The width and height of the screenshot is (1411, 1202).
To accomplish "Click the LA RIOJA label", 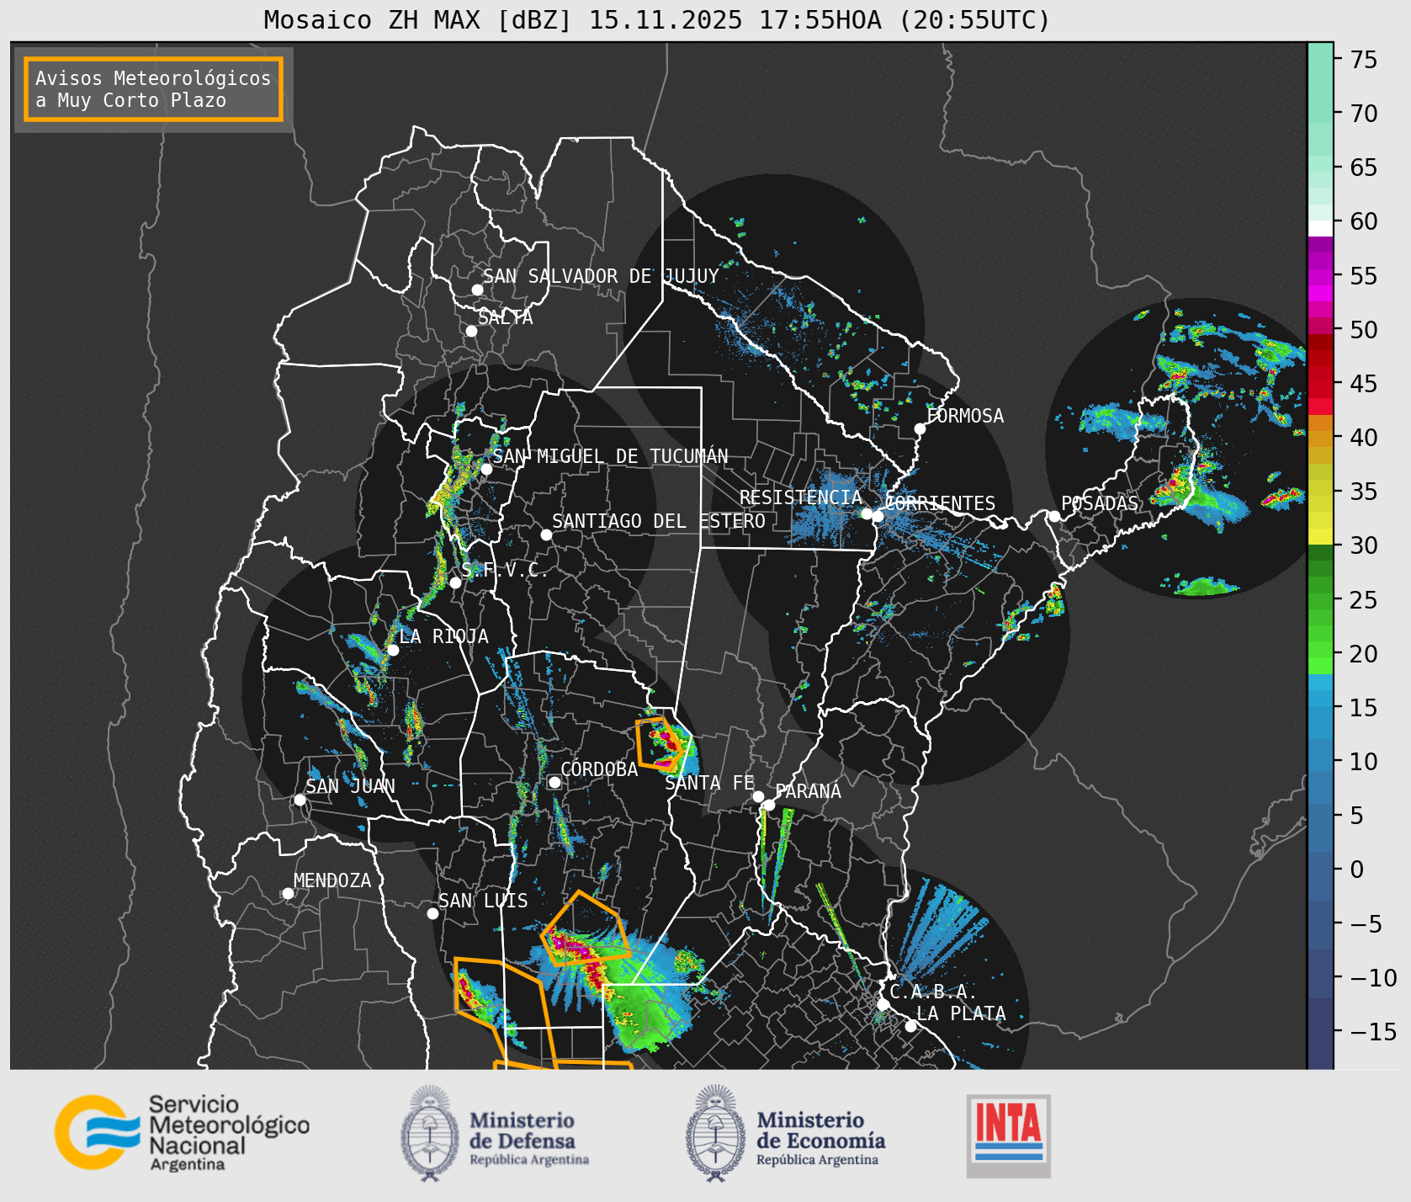I will point(443,636).
